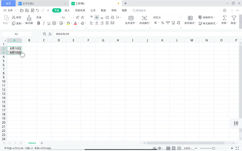Image resolution: width=242 pixels, height=151 pixels.
Task: Click the save file icon
Action: point(27,11)
